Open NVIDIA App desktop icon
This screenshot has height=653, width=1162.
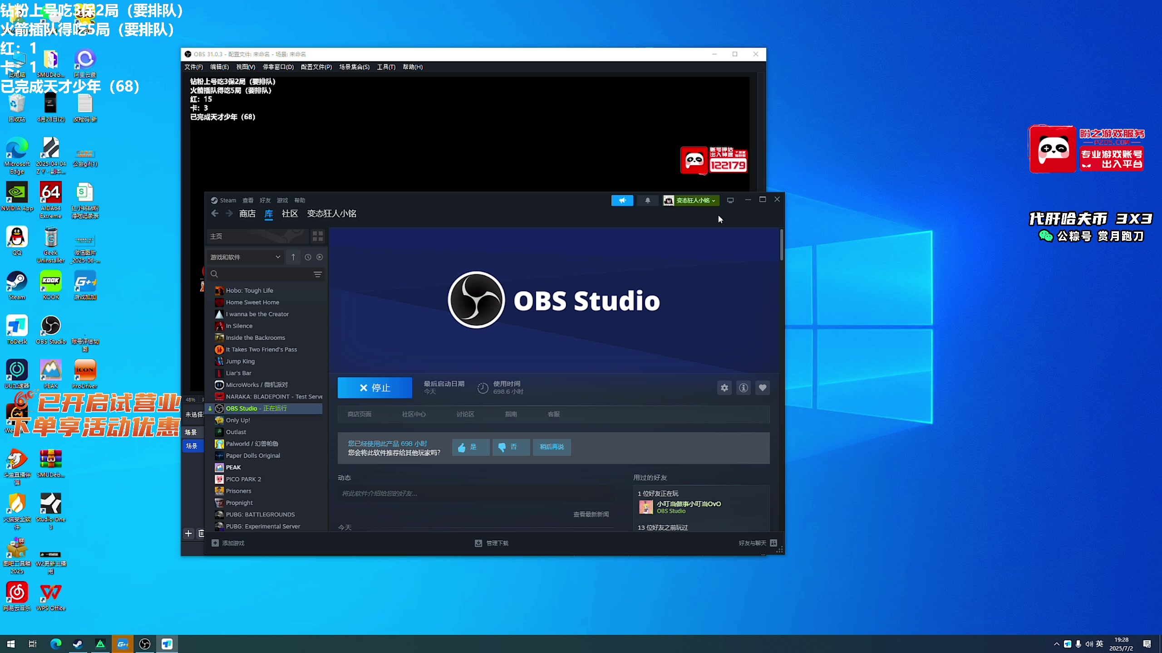point(17,196)
